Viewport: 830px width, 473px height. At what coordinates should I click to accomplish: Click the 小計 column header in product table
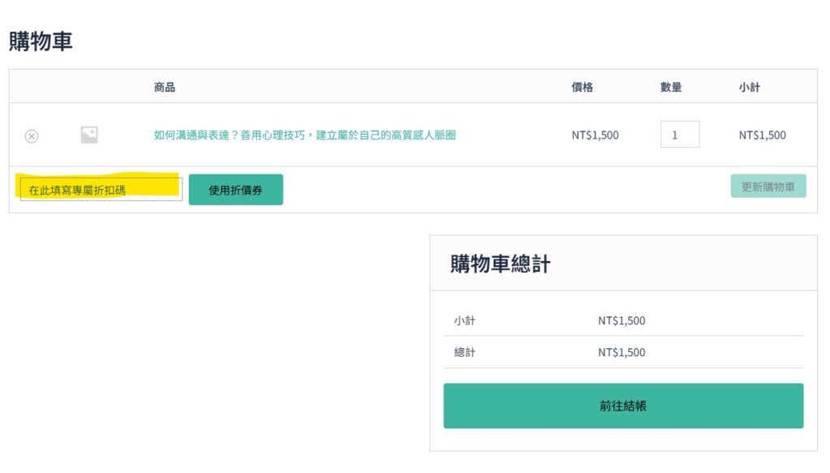[x=749, y=87]
